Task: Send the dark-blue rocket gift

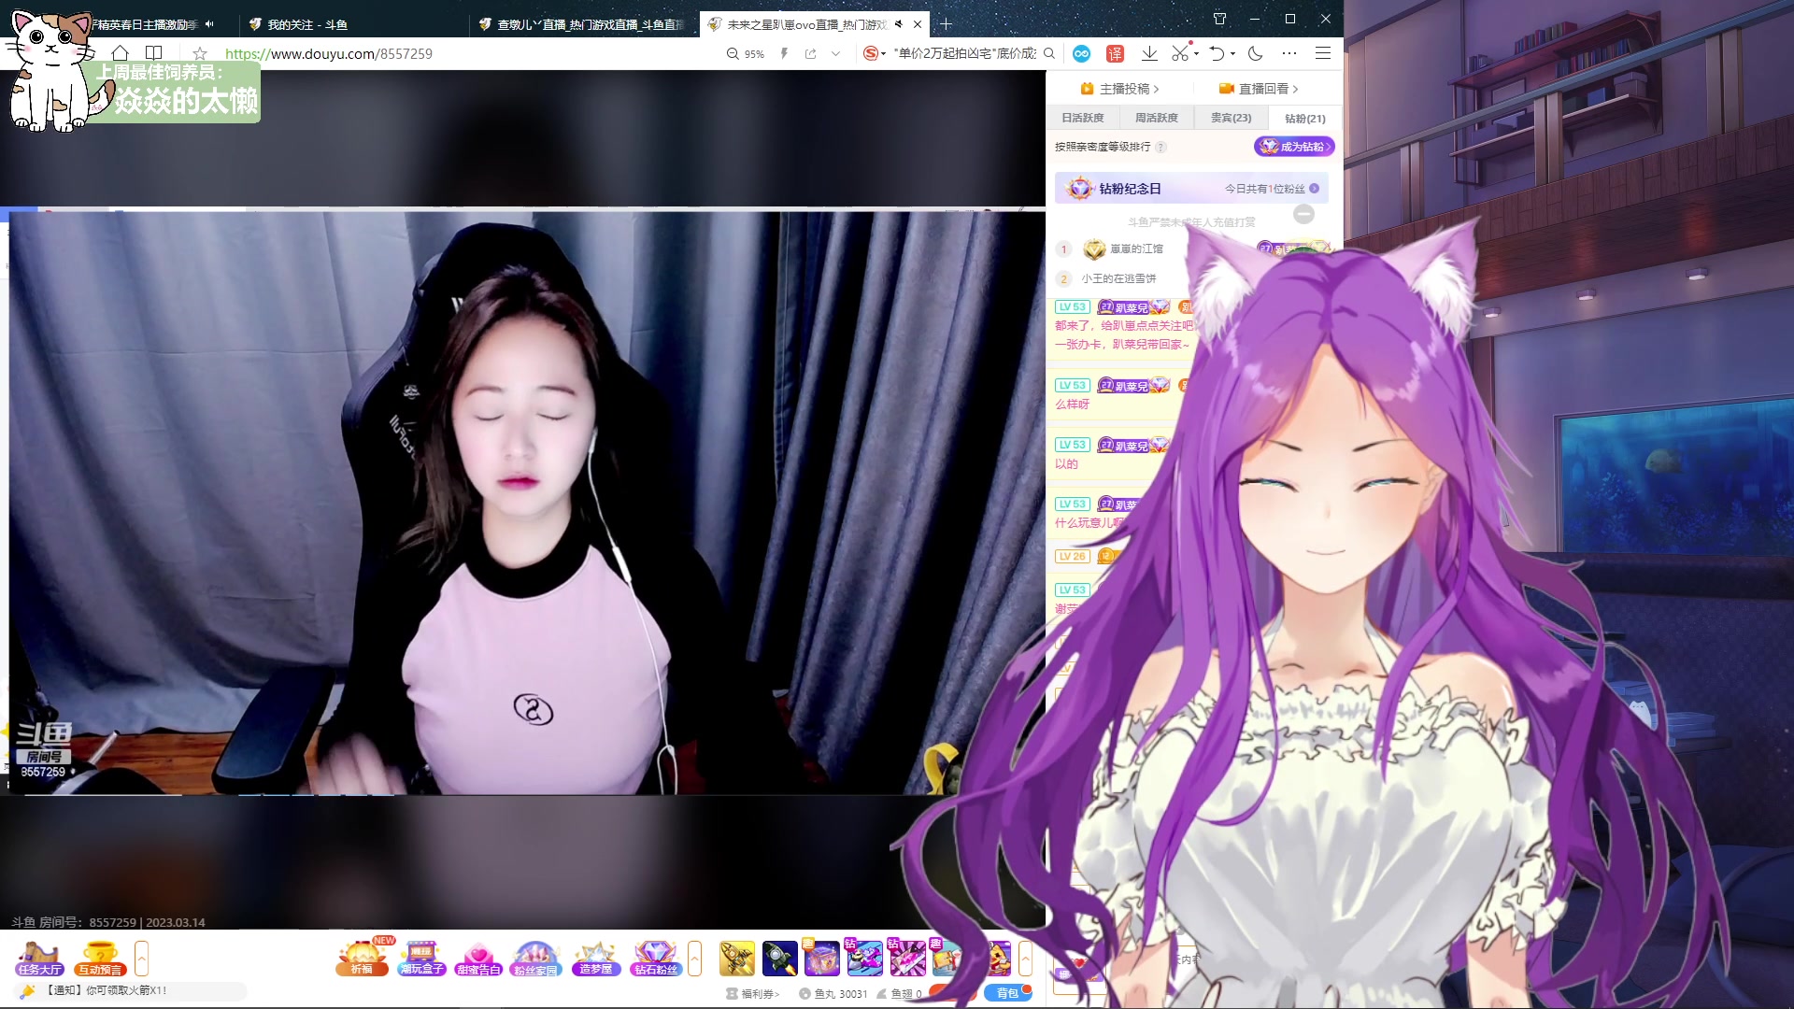Action: pyautogui.click(x=779, y=959)
